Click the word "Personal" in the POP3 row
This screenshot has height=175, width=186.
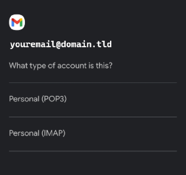click(24, 99)
